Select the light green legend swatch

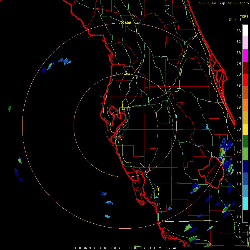coord(245,154)
